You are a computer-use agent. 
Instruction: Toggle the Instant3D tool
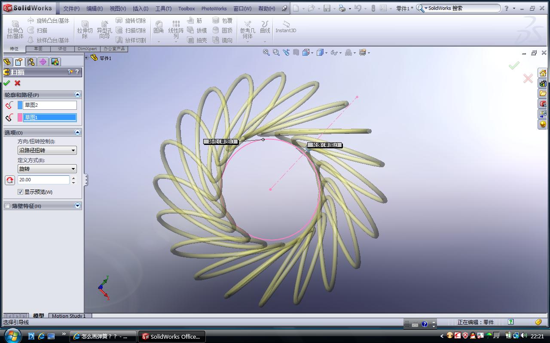tap(286, 27)
